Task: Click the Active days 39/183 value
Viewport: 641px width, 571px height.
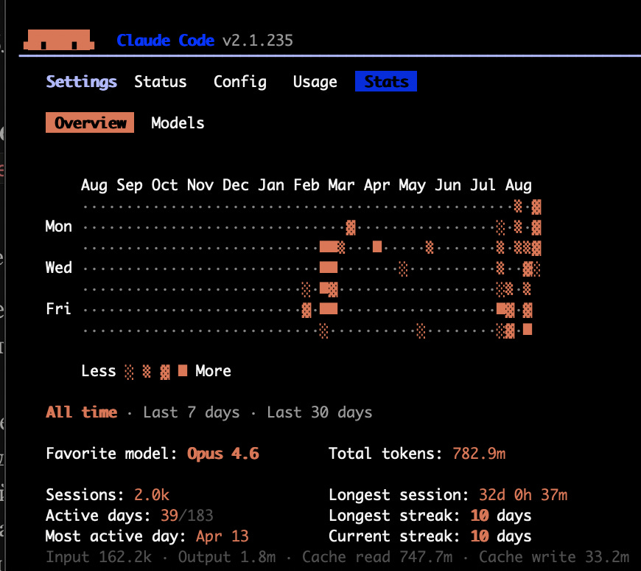Action: 187,516
